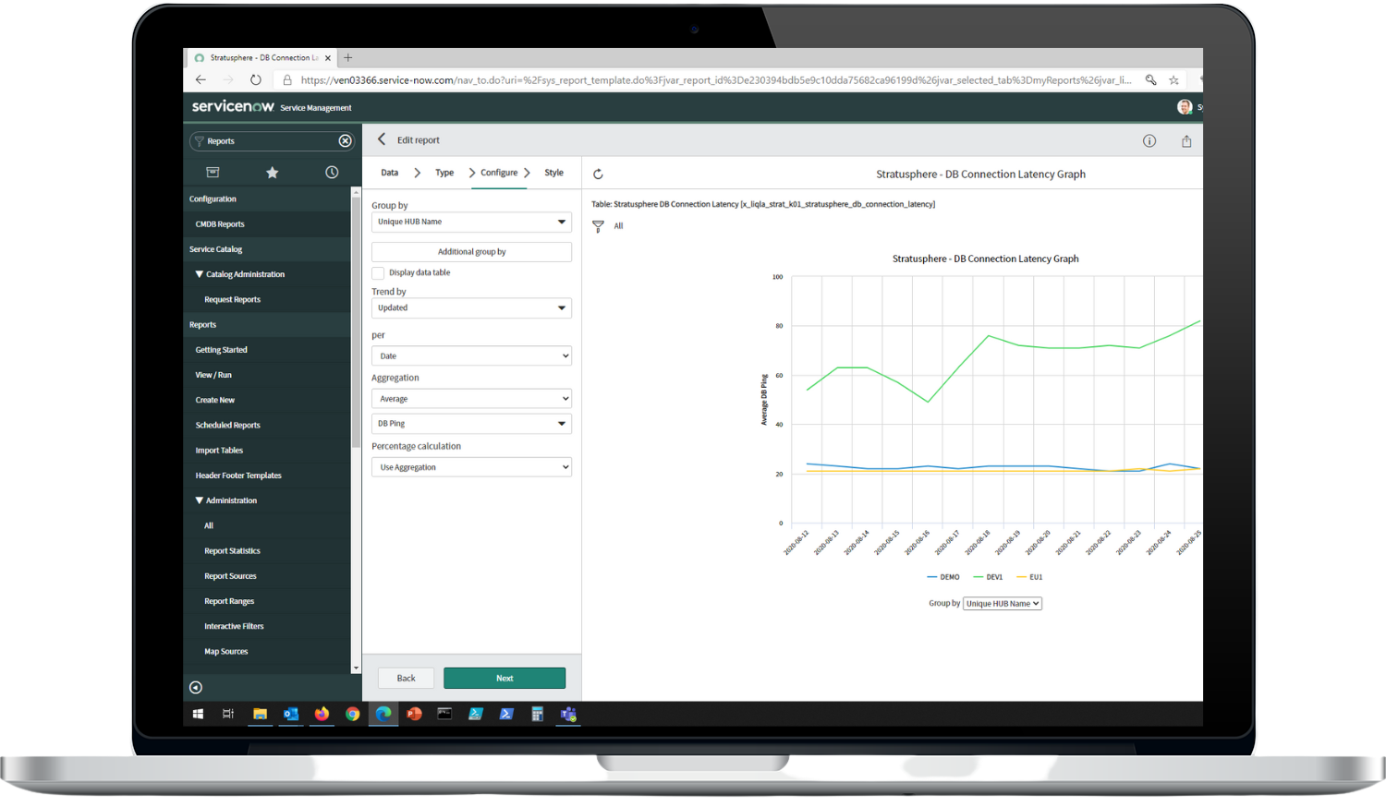The height and width of the screenshot is (807, 1386).
Task: Toggle DEMO series in chart legend
Action: 943,577
